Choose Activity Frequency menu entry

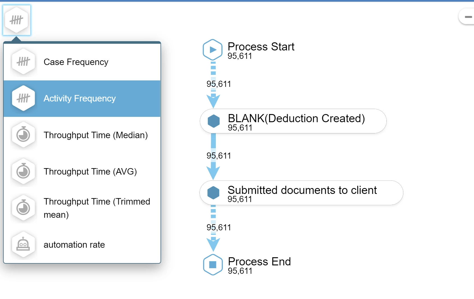pyautogui.click(x=79, y=99)
